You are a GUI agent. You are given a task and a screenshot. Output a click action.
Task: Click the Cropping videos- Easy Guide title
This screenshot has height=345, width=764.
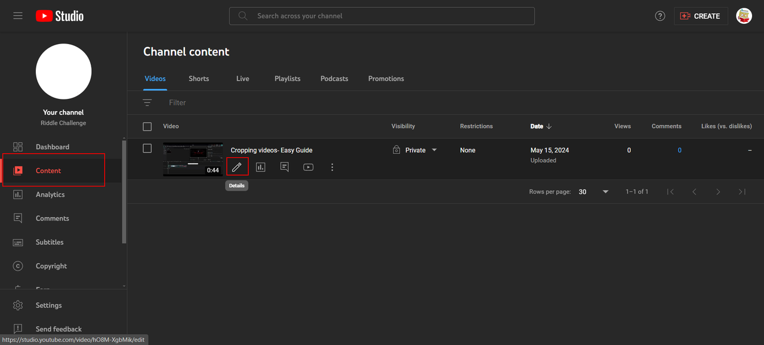(272, 150)
